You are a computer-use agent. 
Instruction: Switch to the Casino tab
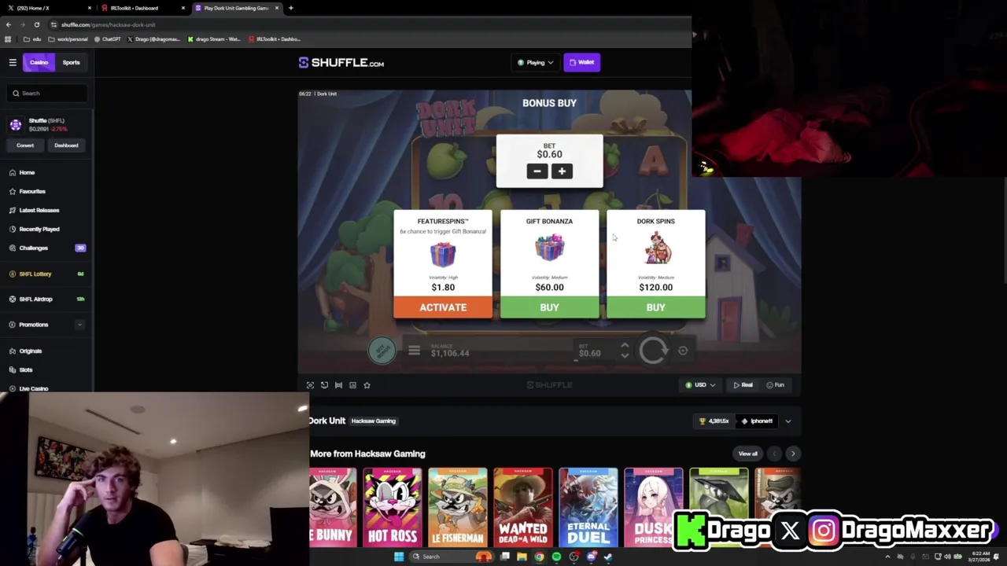39,62
